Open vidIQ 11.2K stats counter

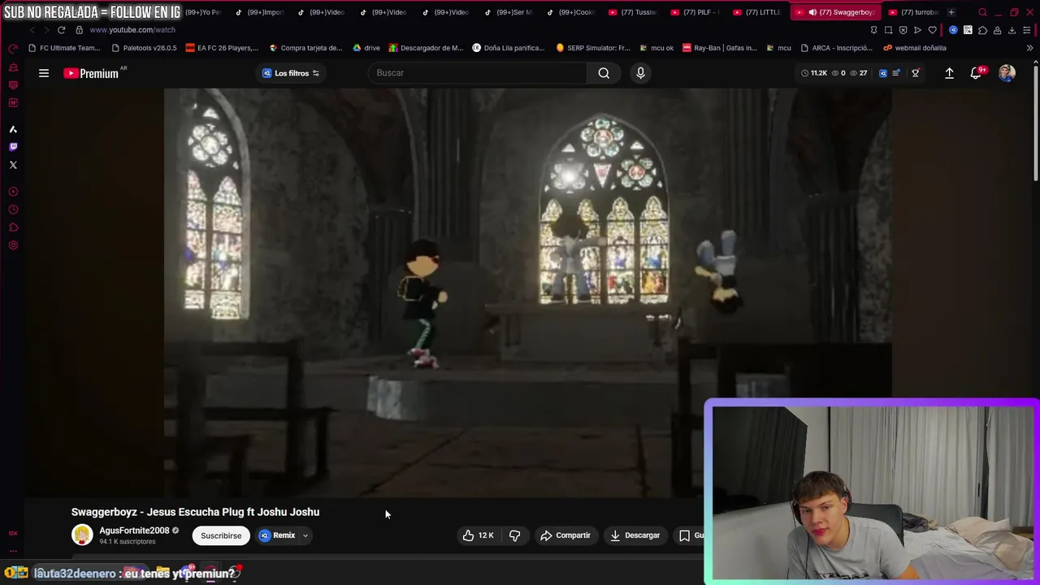coord(814,73)
